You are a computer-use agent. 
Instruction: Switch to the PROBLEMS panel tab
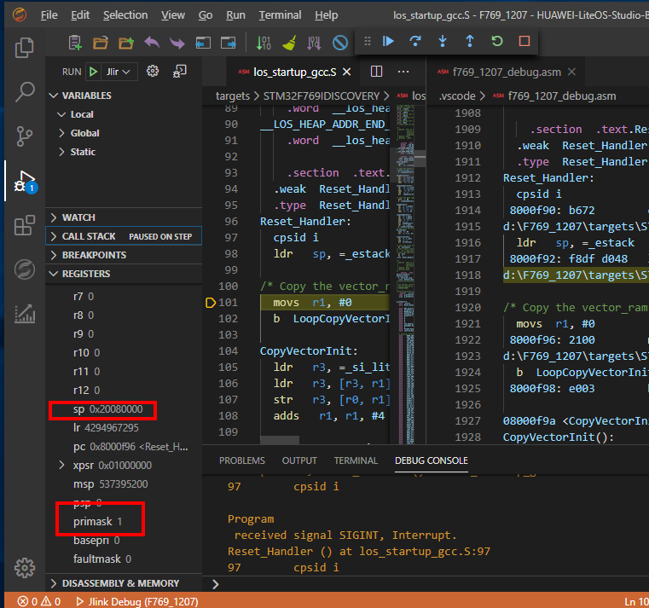(242, 460)
